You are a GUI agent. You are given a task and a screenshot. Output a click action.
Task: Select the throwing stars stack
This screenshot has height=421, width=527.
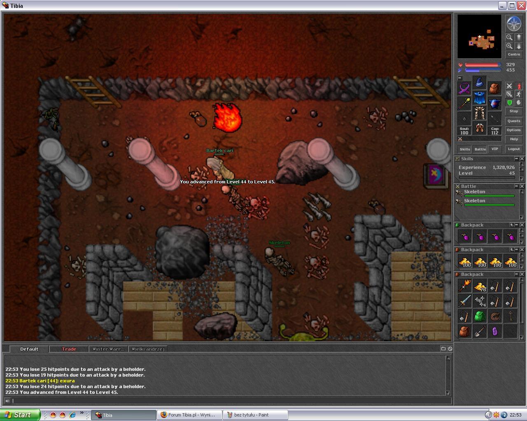click(x=480, y=301)
